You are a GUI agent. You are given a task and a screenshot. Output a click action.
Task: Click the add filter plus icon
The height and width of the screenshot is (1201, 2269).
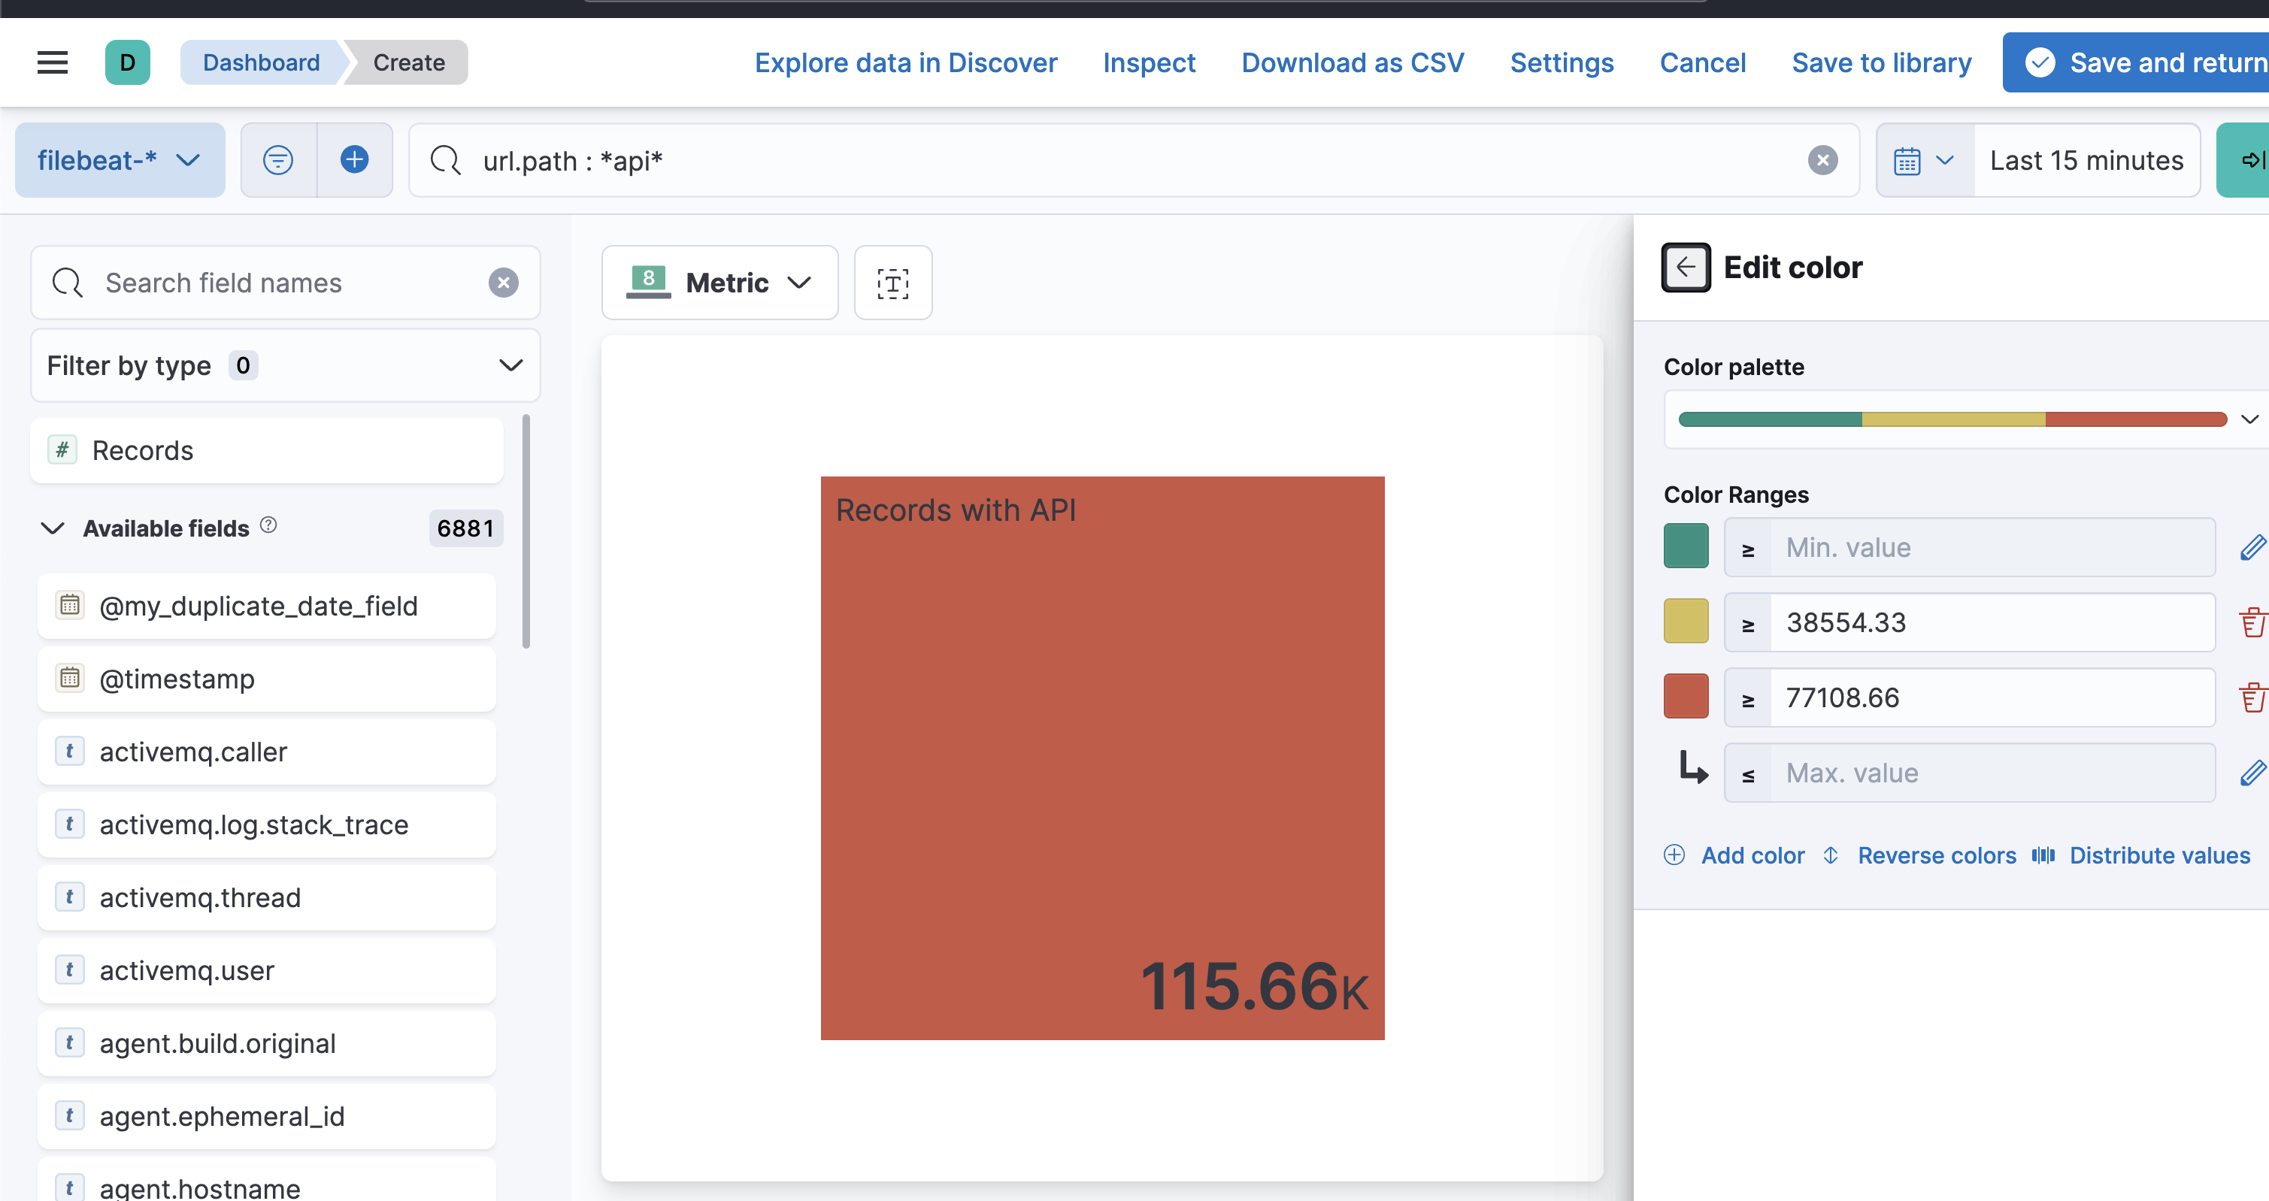(x=354, y=160)
